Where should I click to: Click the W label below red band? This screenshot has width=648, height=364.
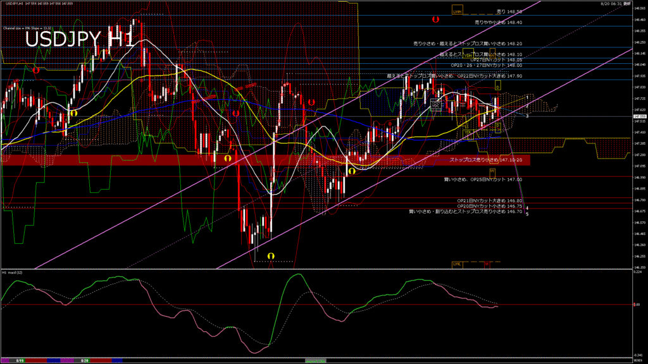click(x=492, y=171)
